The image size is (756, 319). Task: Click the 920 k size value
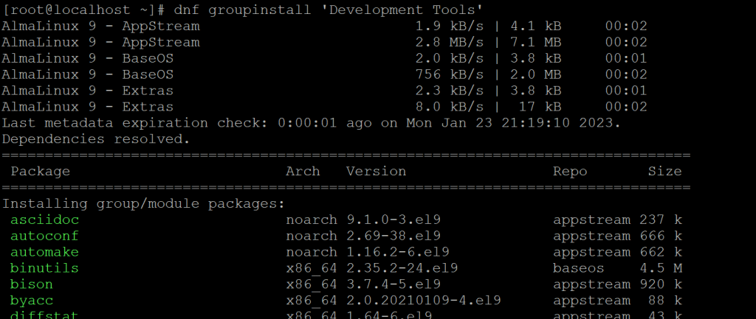coord(661,284)
